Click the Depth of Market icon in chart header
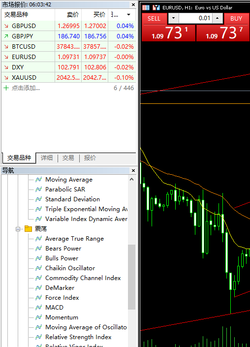 click(x=146, y=8)
